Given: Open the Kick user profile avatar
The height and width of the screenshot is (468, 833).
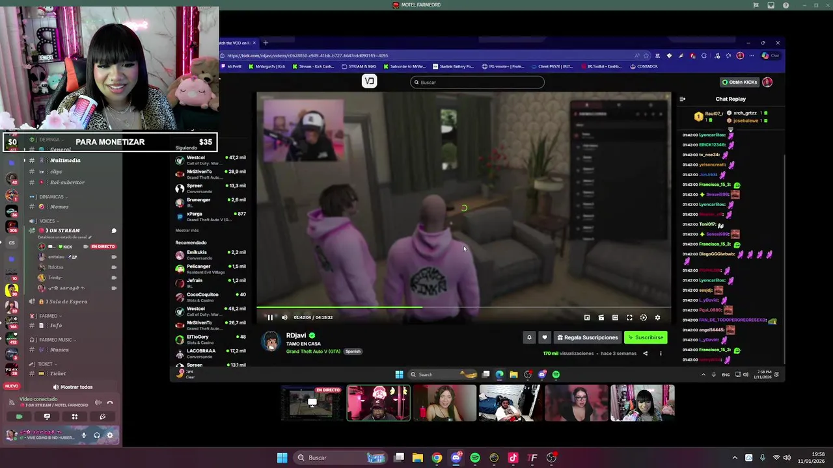Looking at the screenshot, I should click(x=767, y=82).
